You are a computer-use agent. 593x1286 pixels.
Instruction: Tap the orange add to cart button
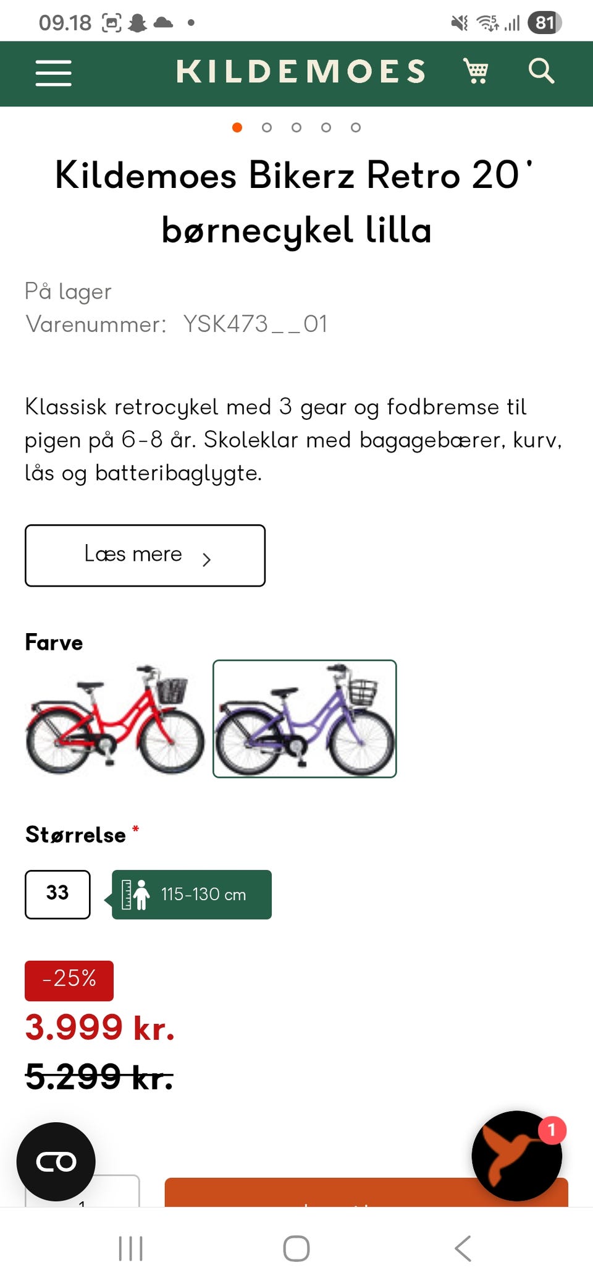click(x=321, y=1193)
